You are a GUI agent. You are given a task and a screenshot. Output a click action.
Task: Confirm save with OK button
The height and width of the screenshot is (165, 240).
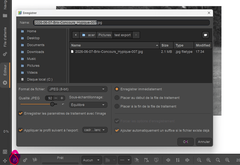[185, 142]
